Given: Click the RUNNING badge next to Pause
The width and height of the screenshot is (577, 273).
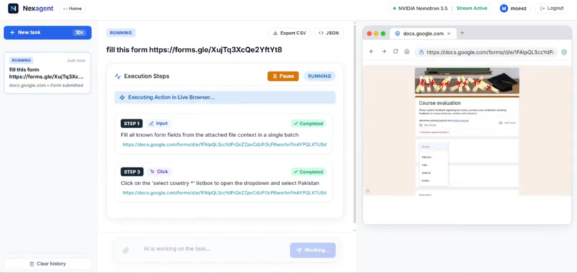Looking at the screenshot, I should [x=319, y=76].
